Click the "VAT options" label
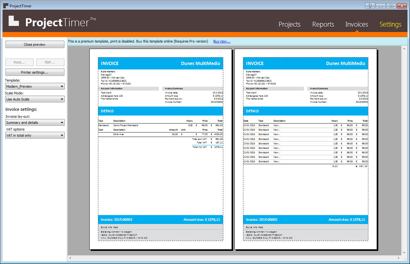 tap(15, 129)
